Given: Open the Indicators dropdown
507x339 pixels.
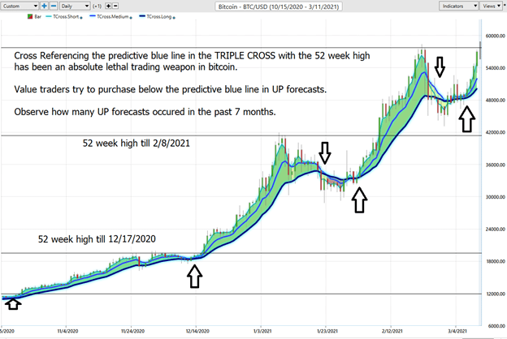Looking at the screenshot, I should pyautogui.click(x=458, y=6).
